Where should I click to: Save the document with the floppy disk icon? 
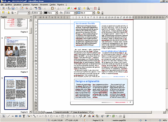click(13, 8)
